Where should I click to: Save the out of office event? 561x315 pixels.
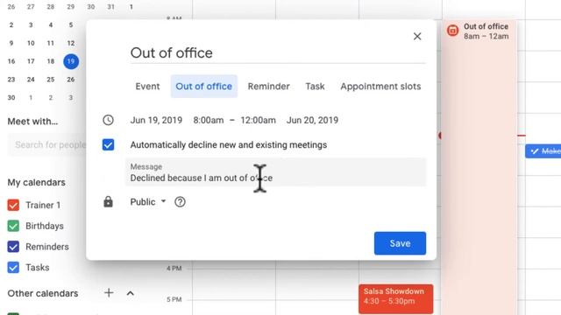(x=400, y=243)
